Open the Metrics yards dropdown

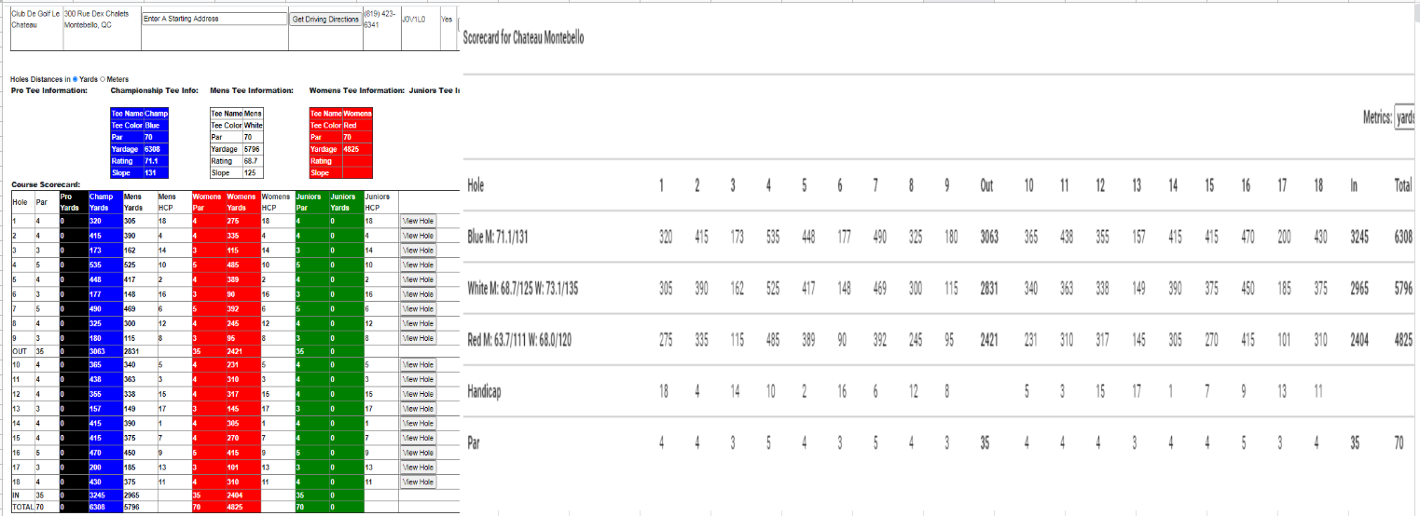(1405, 117)
